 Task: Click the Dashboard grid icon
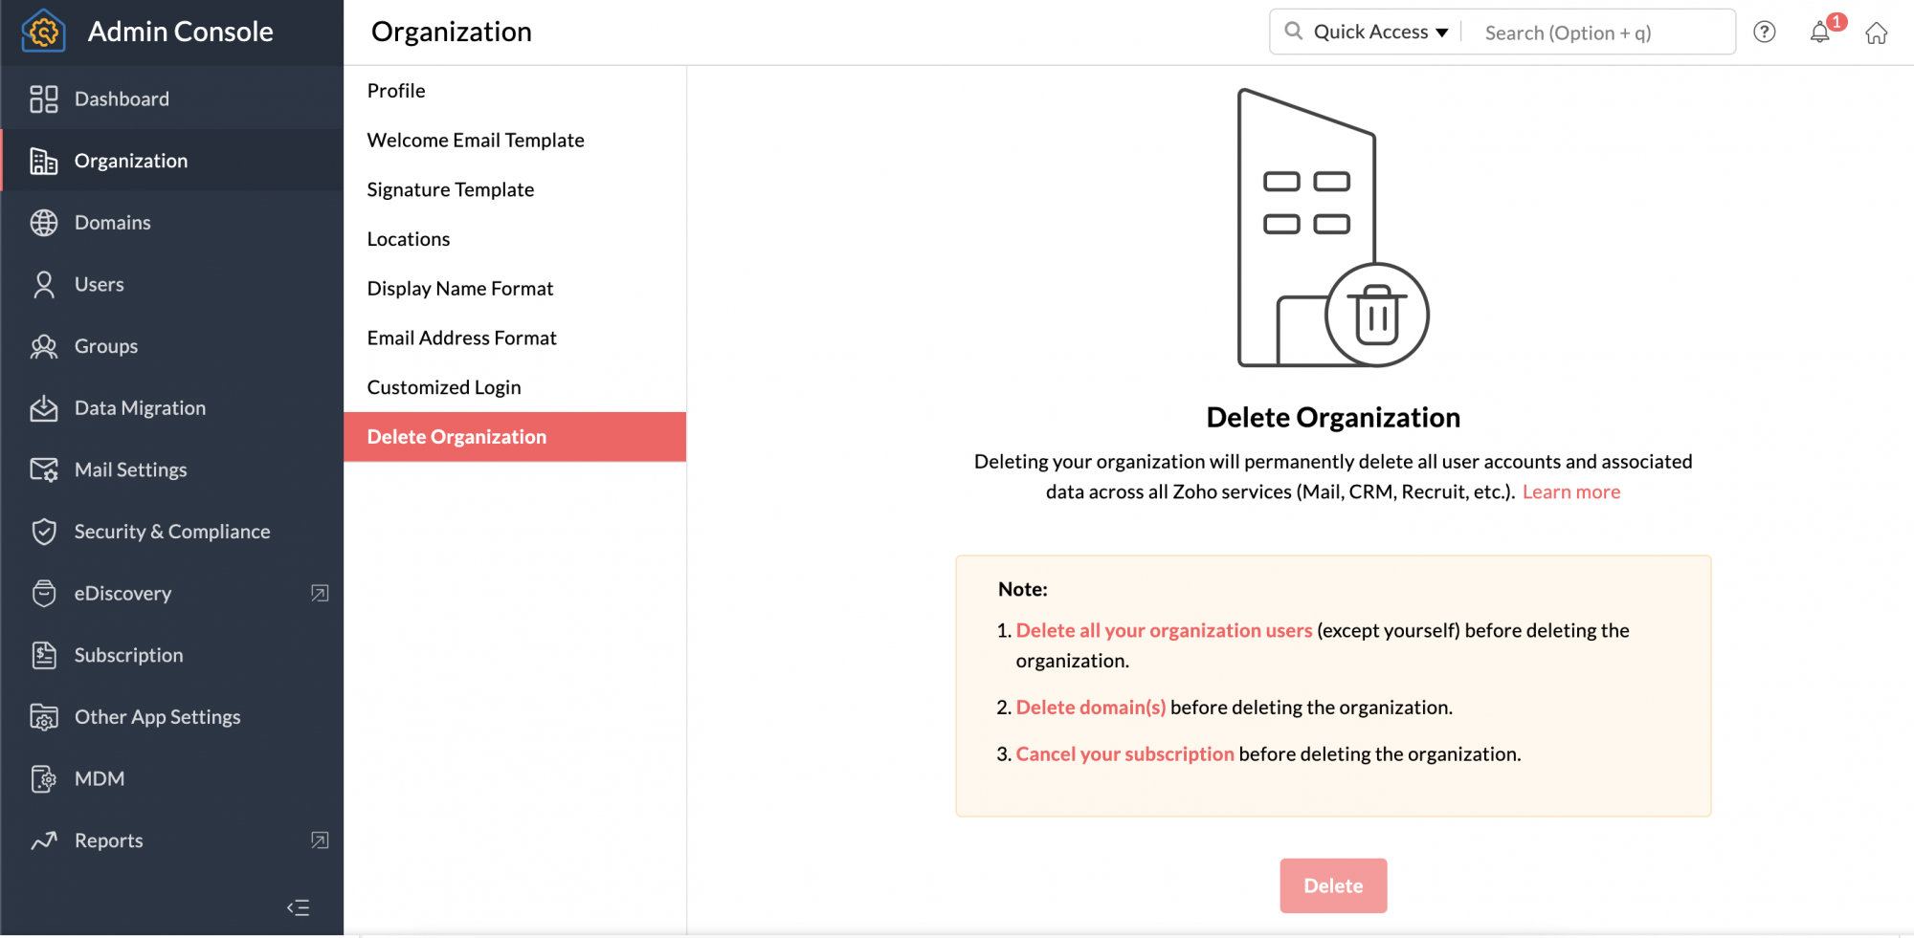coord(44,99)
